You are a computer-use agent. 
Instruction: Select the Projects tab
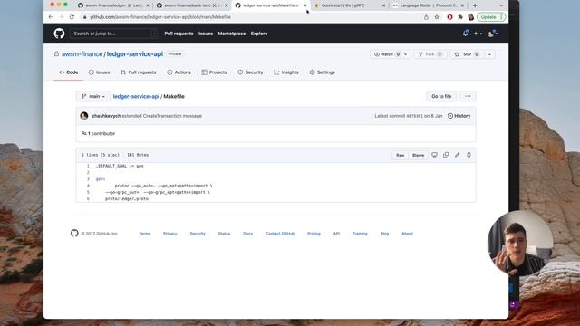[214, 72]
